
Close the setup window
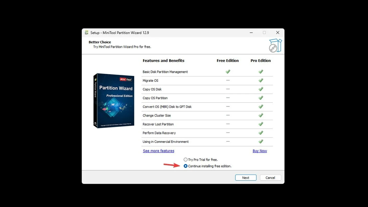pos(278,32)
